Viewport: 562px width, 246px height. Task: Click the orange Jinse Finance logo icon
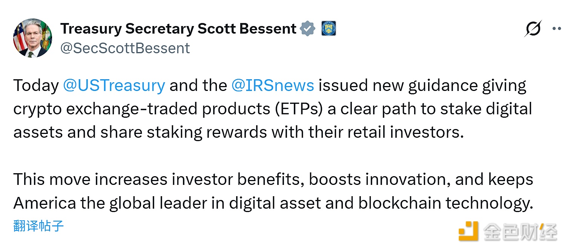coord(468,230)
